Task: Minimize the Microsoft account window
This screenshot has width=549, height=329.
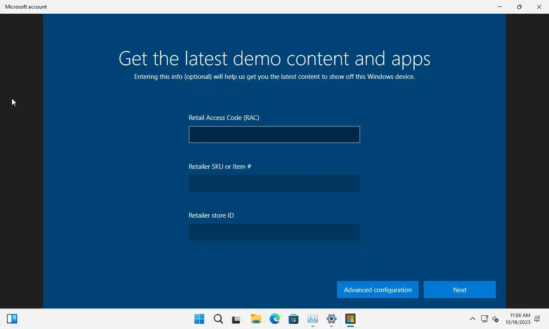Action: [x=500, y=7]
